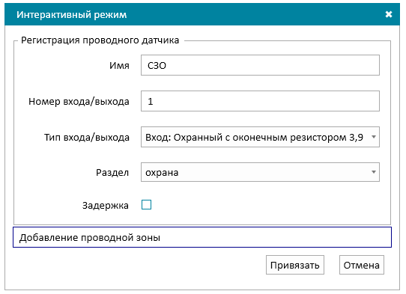The height and width of the screenshot is (294, 406).
Task: Click the Номер входа/выхода label
Action: pos(79,101)
